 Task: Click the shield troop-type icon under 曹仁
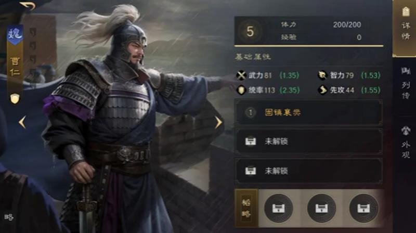15,98
